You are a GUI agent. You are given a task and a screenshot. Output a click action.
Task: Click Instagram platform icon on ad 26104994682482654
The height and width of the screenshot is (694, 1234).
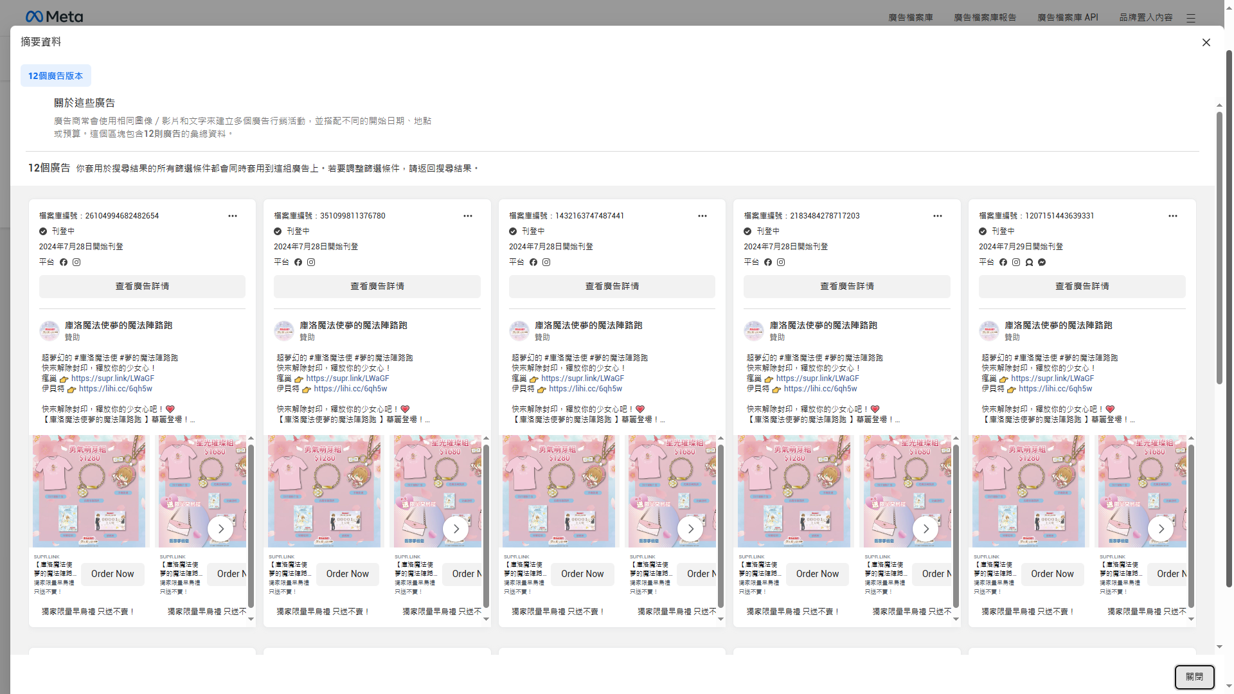pyautogui.click(x=76, y=262)
